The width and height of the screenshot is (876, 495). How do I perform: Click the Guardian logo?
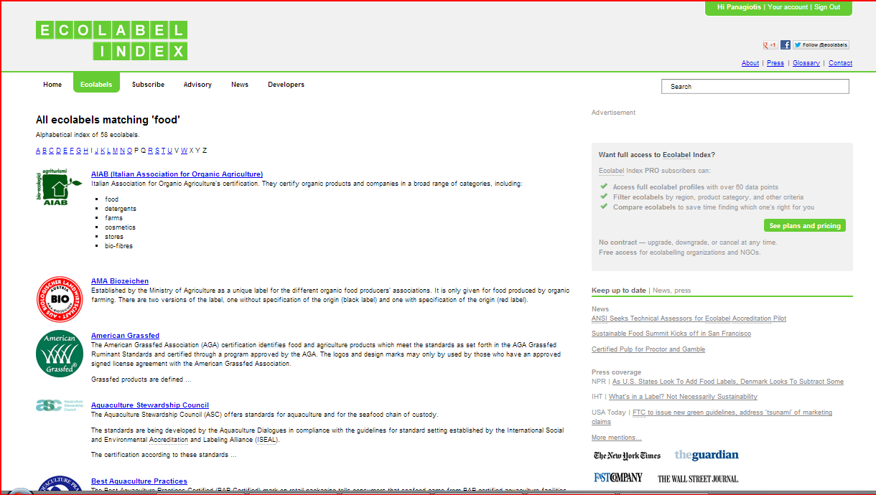[x=707, y=455]
